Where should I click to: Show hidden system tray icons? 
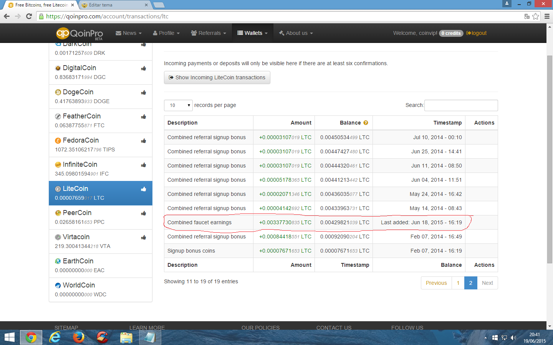485,338
